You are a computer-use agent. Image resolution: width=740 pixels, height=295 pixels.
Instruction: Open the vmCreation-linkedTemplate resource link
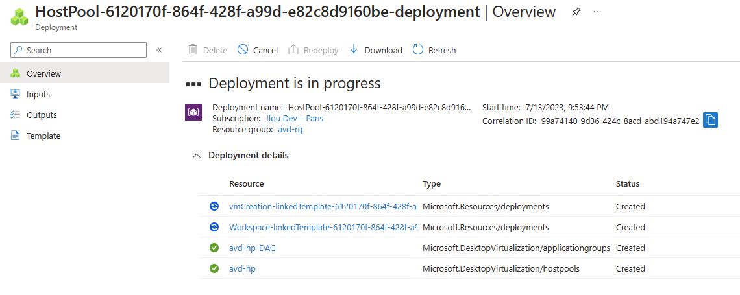coord(323,206)
